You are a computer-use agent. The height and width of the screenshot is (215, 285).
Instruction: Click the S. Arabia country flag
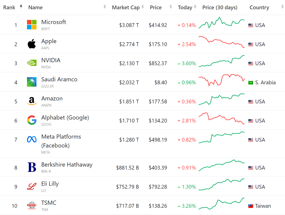(x=250, y=83)
